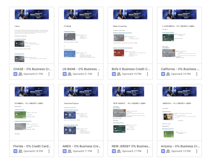Select the title 'Bofa 0 Business Credit C...'
The height and width of the screenshot is (158, 210).
click(x=131, y=69)
